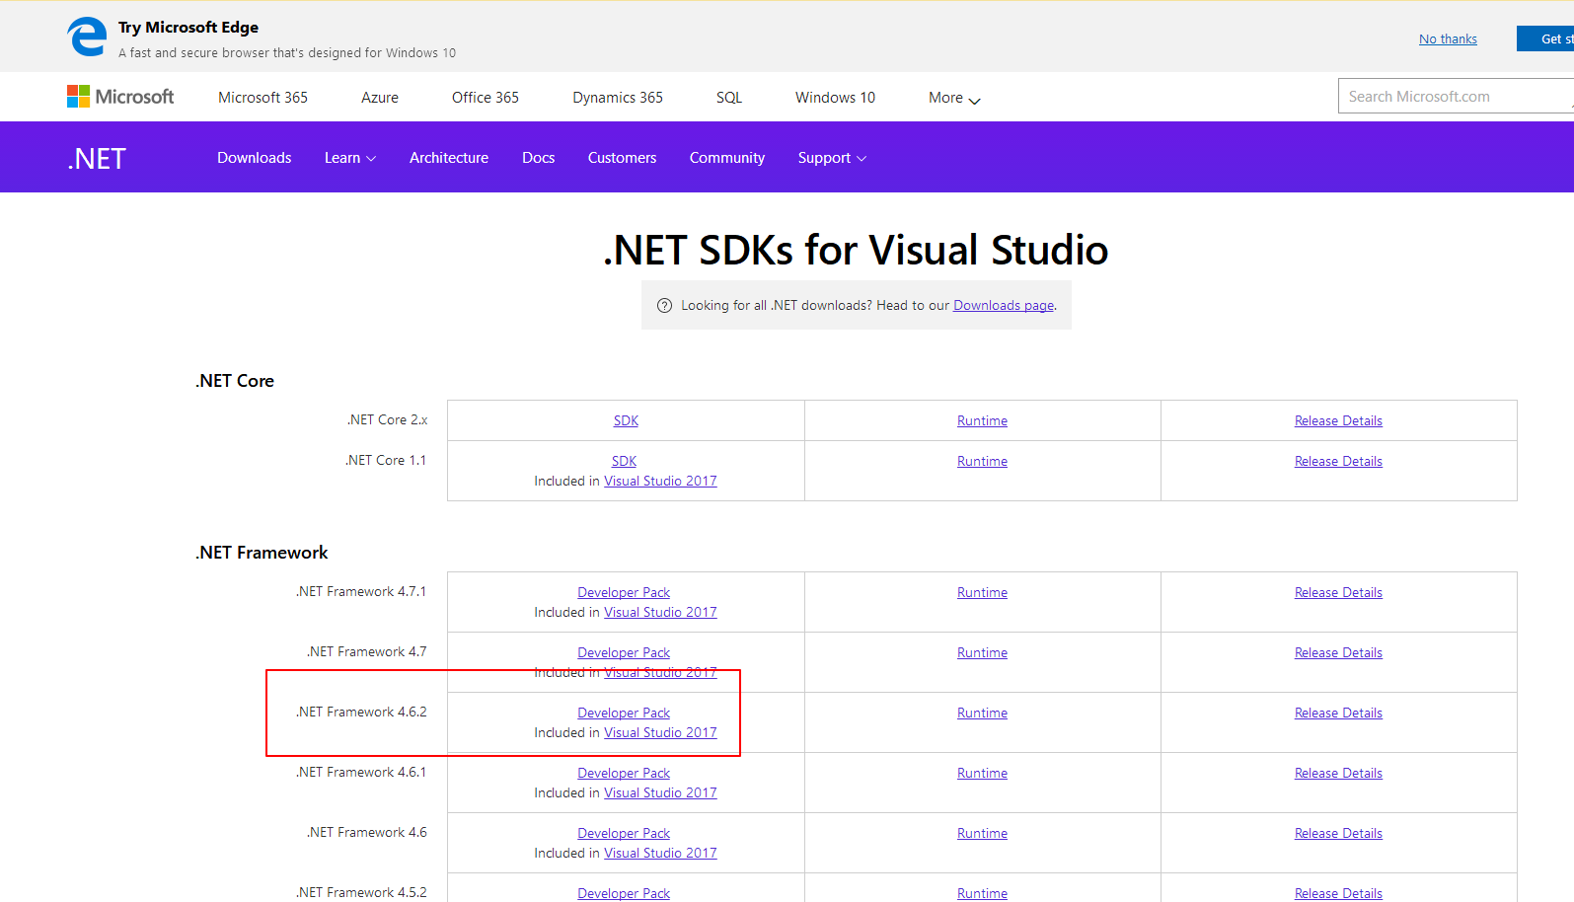
Task: Click the .NET logo in the purple bar
Action: [97, 159]
